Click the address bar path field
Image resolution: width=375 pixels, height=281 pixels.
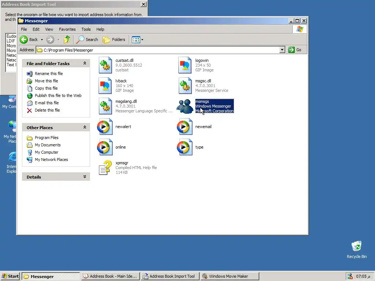158,50
